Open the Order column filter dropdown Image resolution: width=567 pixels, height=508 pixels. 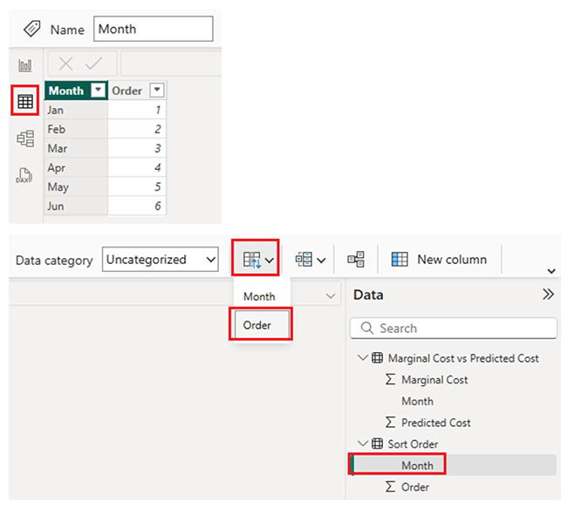coord(156,91)
